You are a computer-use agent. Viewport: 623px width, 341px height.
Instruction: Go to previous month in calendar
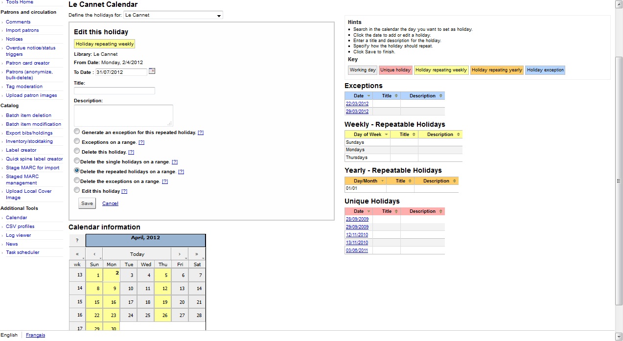click(94, 254)
